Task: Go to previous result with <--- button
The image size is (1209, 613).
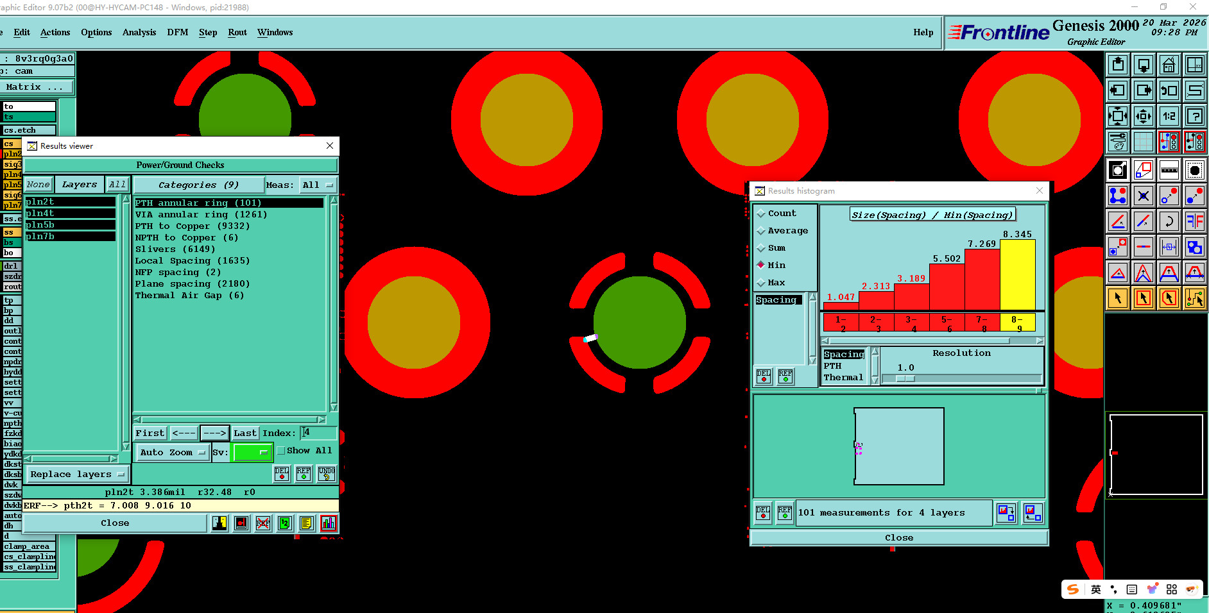Action: [184, 433]
